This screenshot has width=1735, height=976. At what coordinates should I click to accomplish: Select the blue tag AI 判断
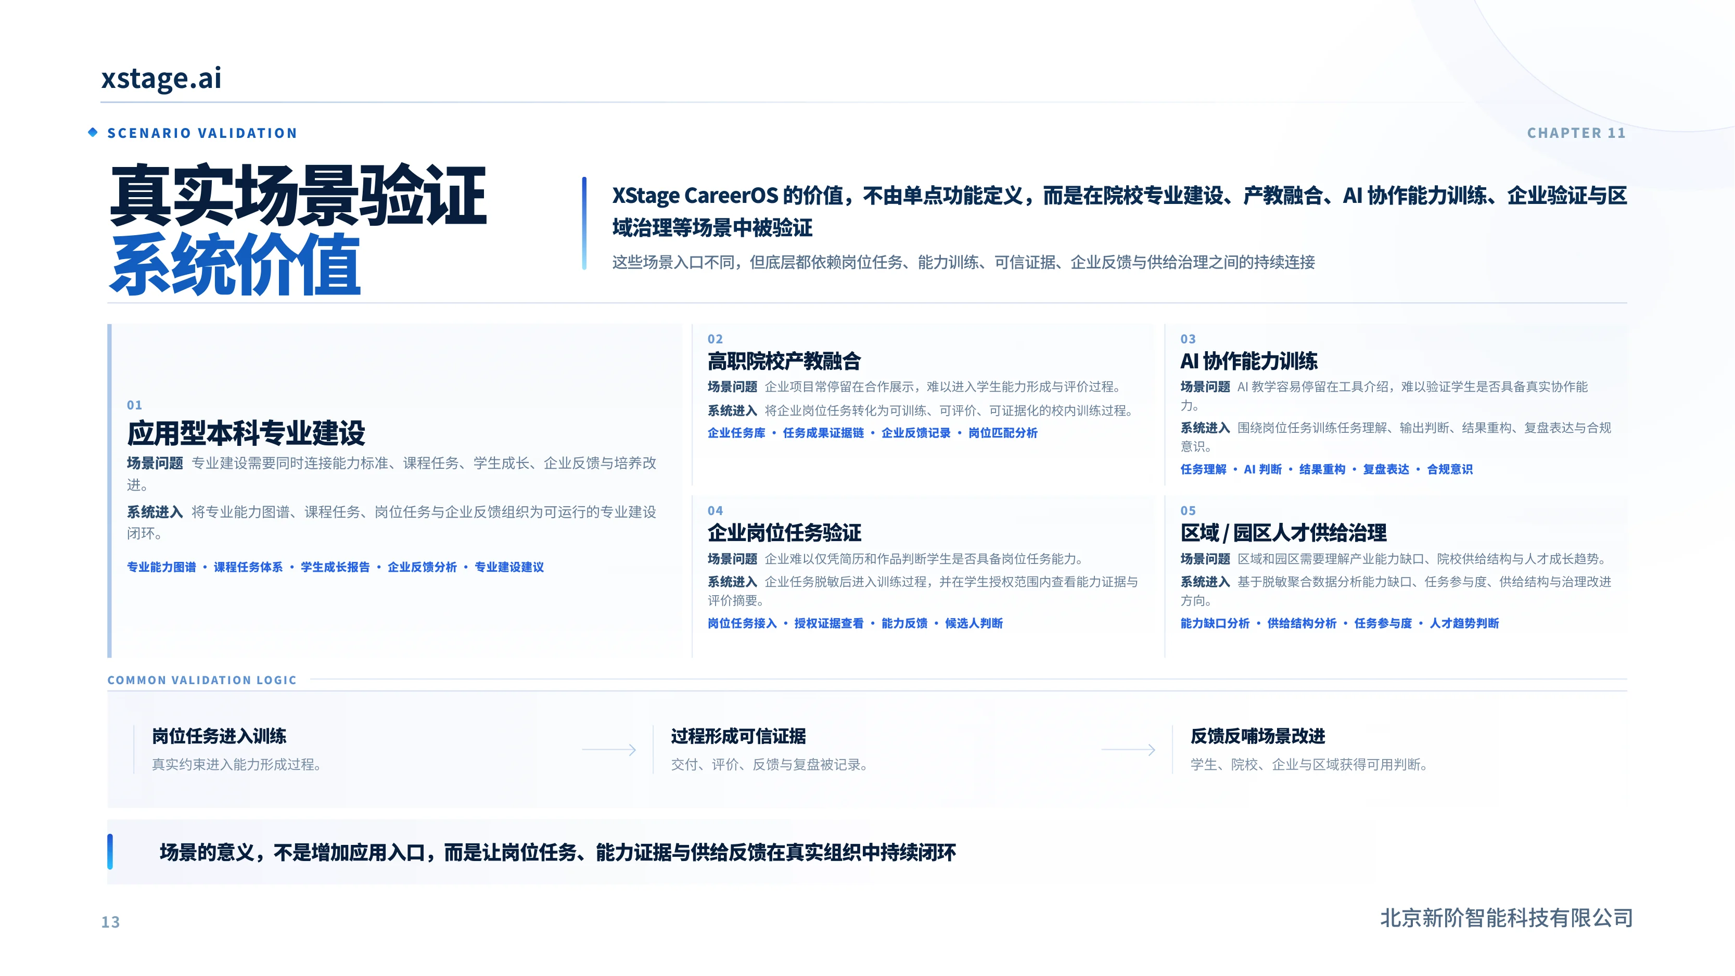click(1263, 469)
